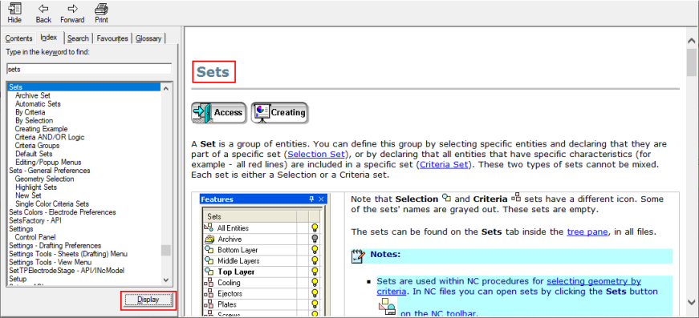699x318 pixels.
Task: Switch to the Favourites tab
Action: click(112, 38)
